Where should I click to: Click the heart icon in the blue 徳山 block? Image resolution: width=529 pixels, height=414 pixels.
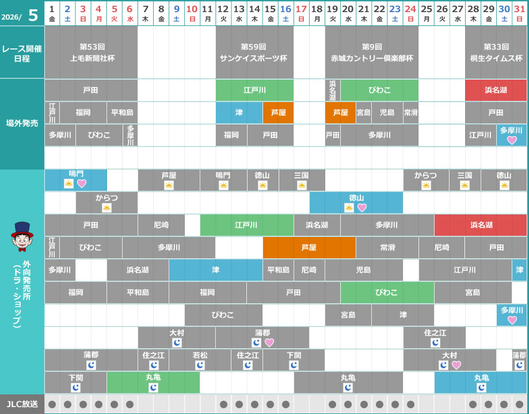point(362,208)
